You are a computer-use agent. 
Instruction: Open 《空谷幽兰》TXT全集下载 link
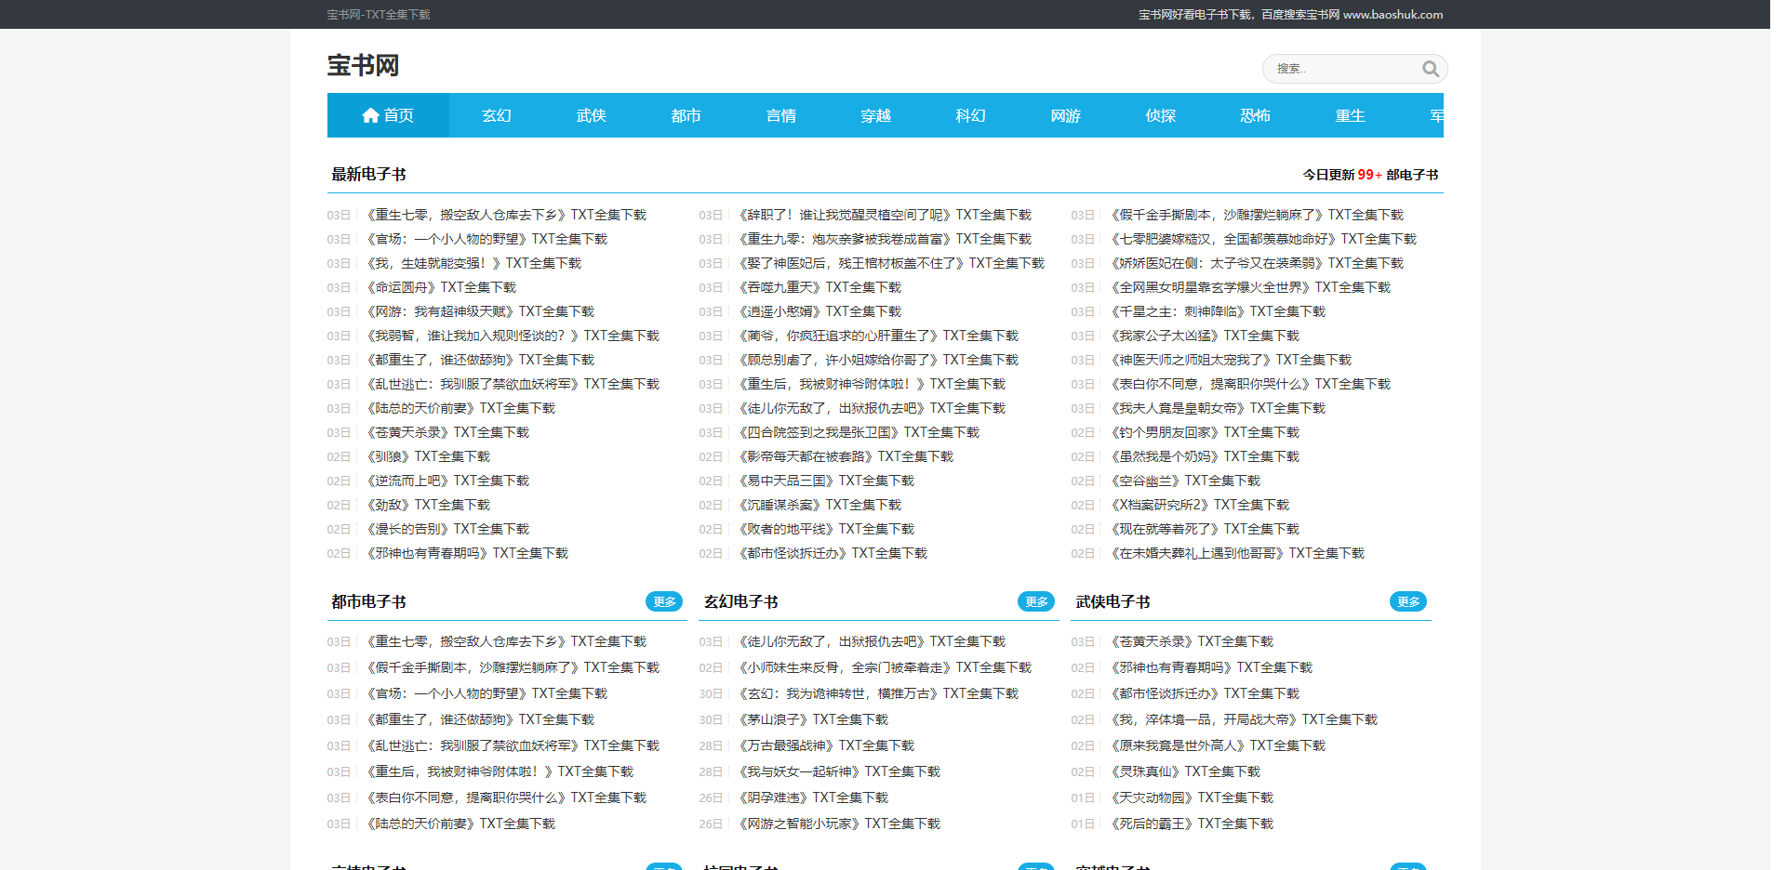click(1183, 481)
